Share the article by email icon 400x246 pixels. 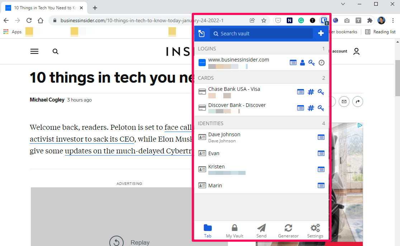(x=344, y=102)
